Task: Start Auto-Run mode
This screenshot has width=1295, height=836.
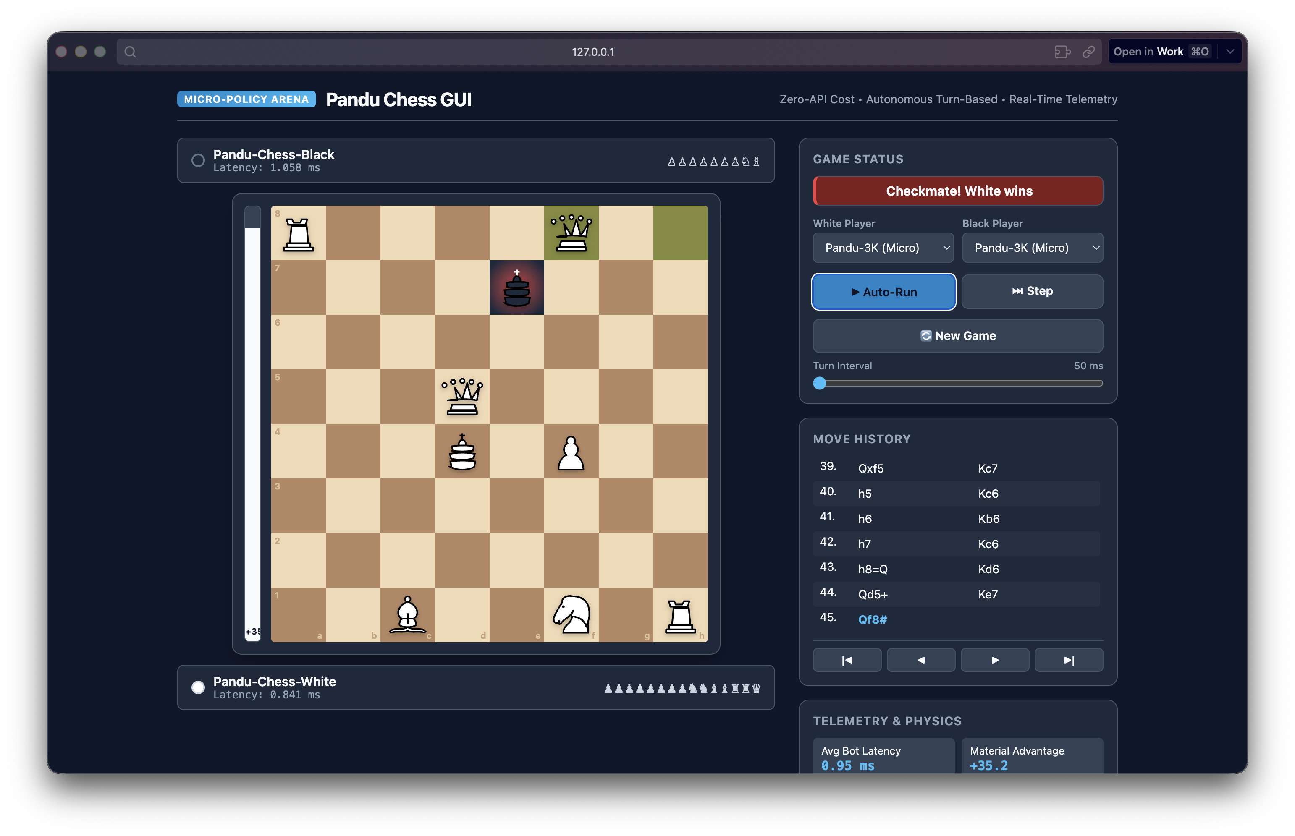Action: coord(883,292)
